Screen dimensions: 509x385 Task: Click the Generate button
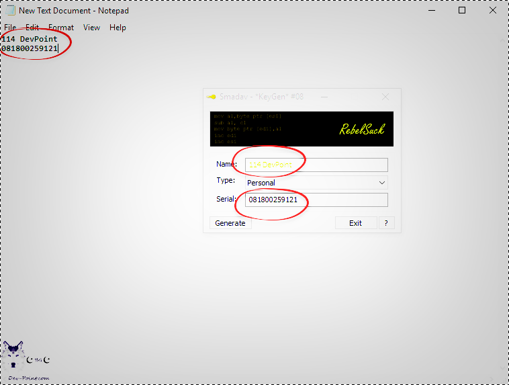click(x=230, y=223)
